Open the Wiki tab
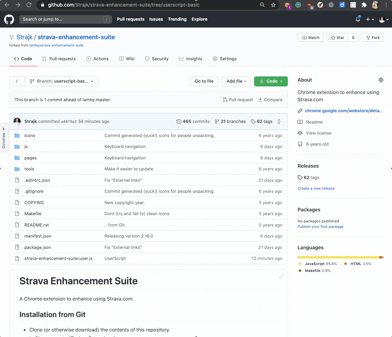 127,59
